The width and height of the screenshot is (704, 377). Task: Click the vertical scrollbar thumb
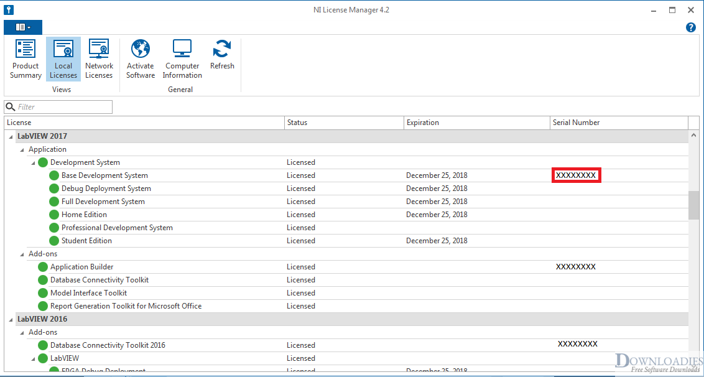click(x=693, y=205)
